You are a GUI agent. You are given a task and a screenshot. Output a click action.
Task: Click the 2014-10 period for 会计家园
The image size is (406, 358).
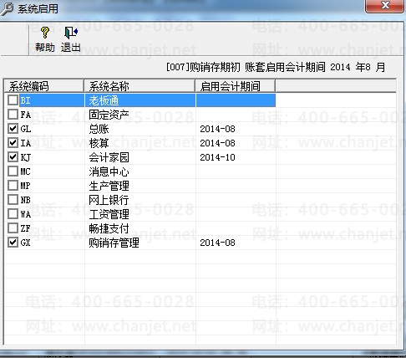(217, 157)
